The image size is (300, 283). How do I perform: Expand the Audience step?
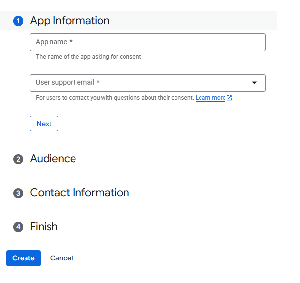tap(53, 159)
